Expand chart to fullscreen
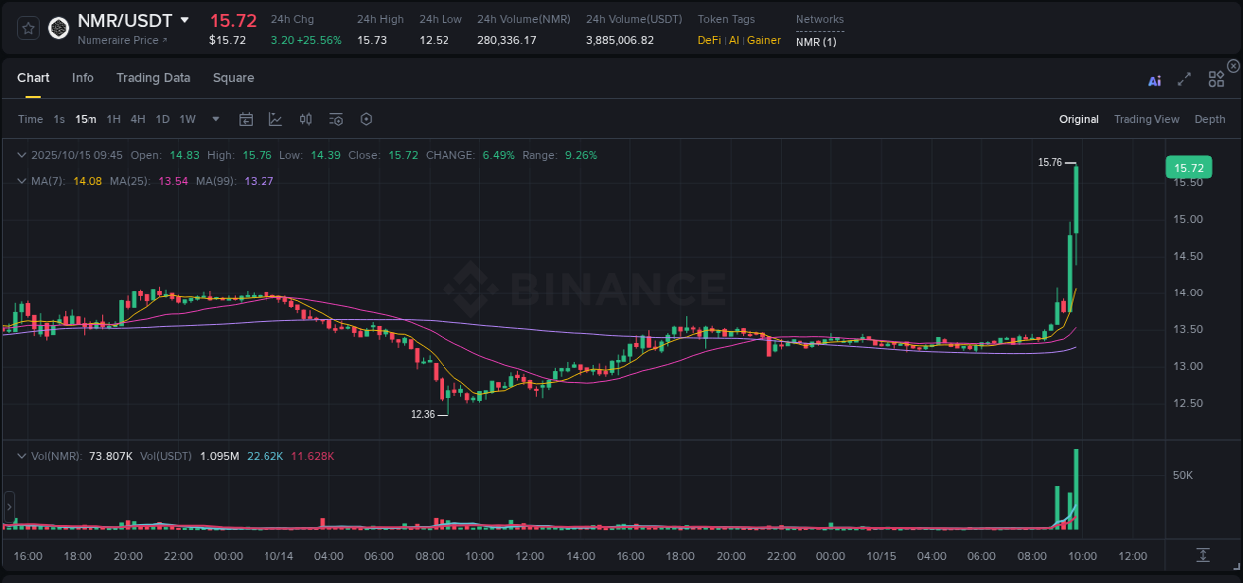 [1184, 81]
